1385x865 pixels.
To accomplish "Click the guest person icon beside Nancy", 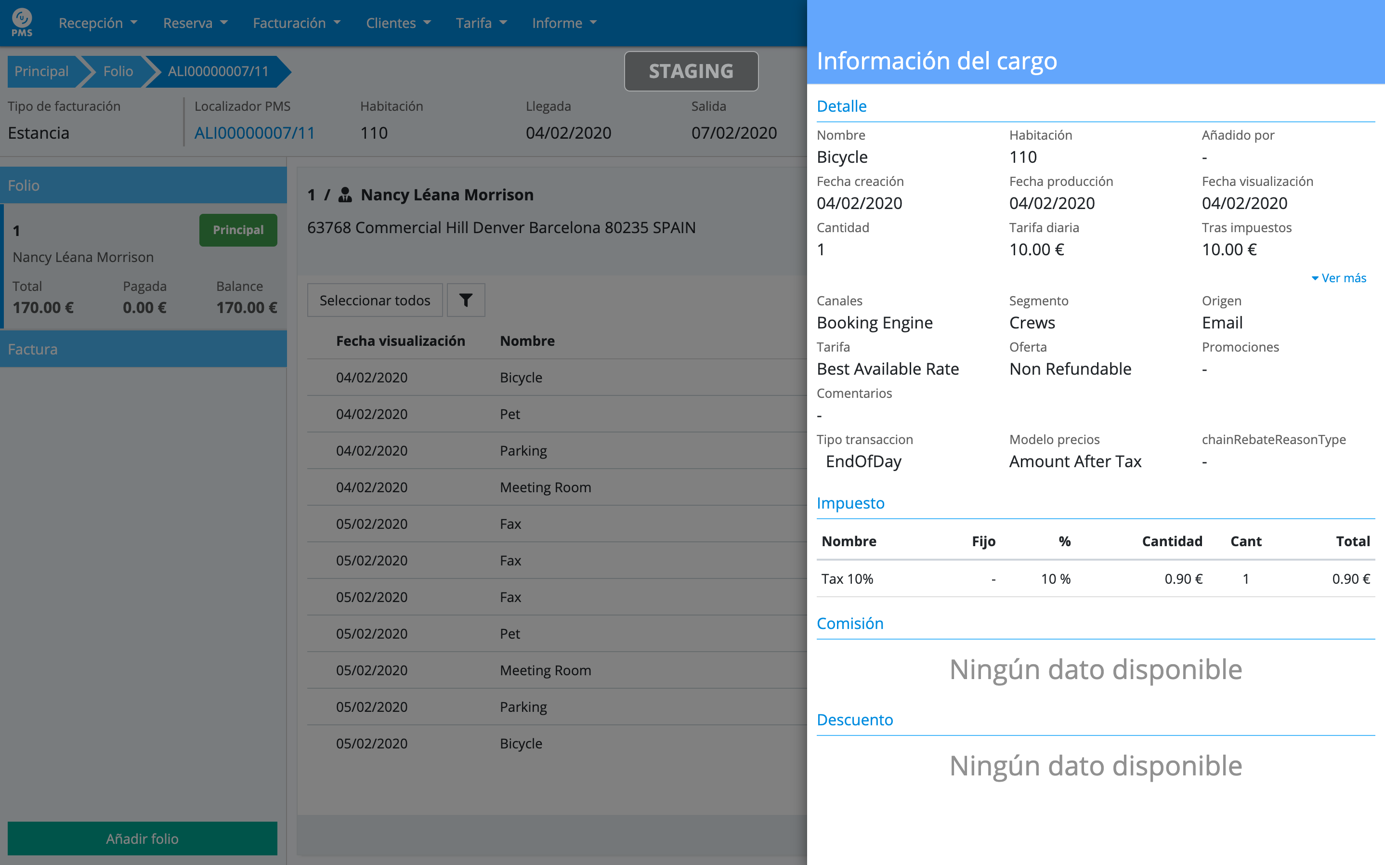I will (345, 195).
